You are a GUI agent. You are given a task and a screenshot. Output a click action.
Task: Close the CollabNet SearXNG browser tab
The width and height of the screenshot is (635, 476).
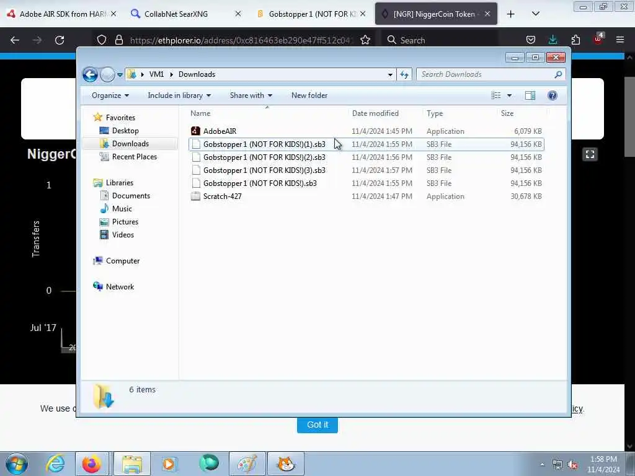pos(238,14)
